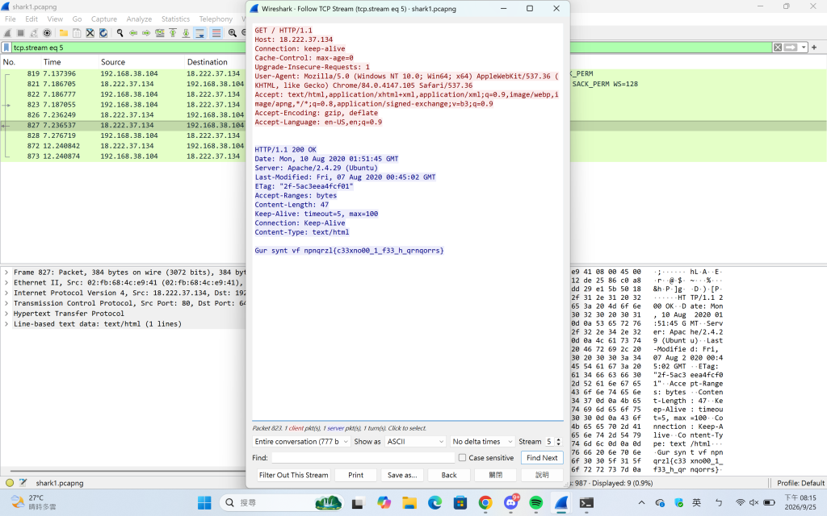Toggle packet list colorization
Screen dimensions: 827x516
coord(216,32)
